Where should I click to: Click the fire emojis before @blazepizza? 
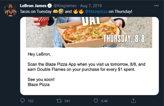(x=78, y=11)
